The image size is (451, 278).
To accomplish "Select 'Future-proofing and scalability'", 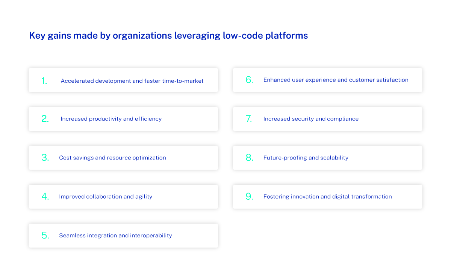I will click(x=306, y=158).
